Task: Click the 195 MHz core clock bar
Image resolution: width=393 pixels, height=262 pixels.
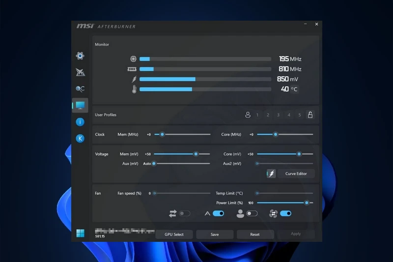Action: 205,59
